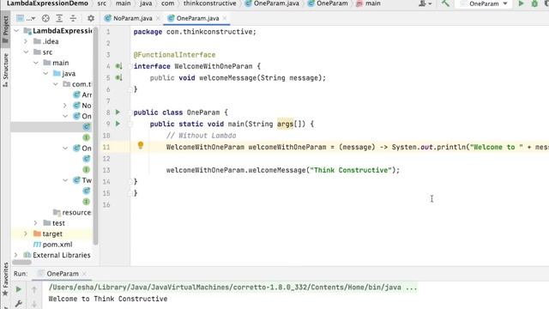Viewport: 549px width, 309px height.
Task: Click the implemented-interface gutter icon on line 4
Action: click(x=119, y=66)
